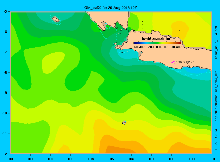This screenshot has width=220, height=162.
Task: Click the '0' tick label under color bar
Action: click(157, 47)
